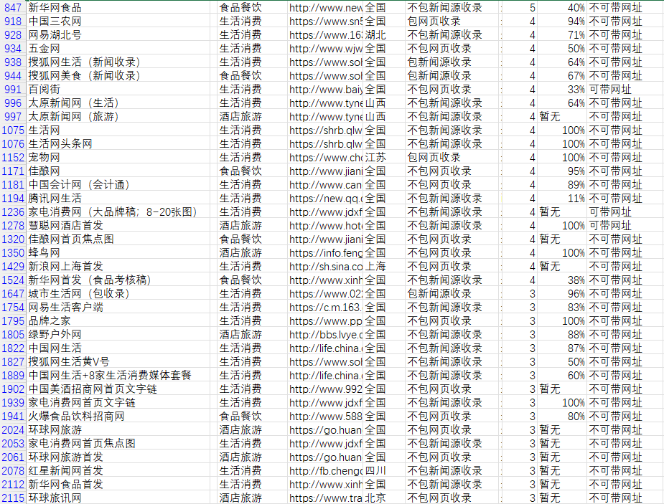Open the info.feng URL for 蜂鸟网
This screenshot has width=664, height=504.
click(326, 253)
